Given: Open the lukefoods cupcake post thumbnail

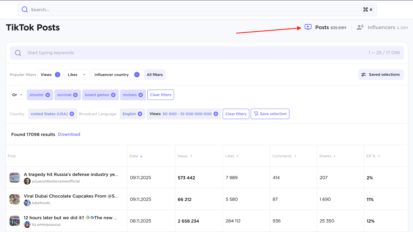Looking at the screenshot, I should pos(14,199).
